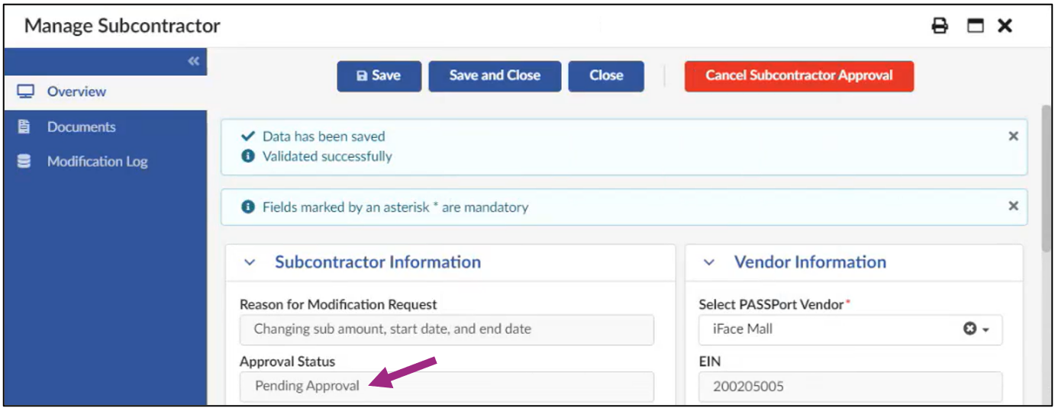The width and height of the screenshot is (1055, 408).
Task: Click the Overview monitor icon
Action: pyautogui.click(x=26, y=92)
